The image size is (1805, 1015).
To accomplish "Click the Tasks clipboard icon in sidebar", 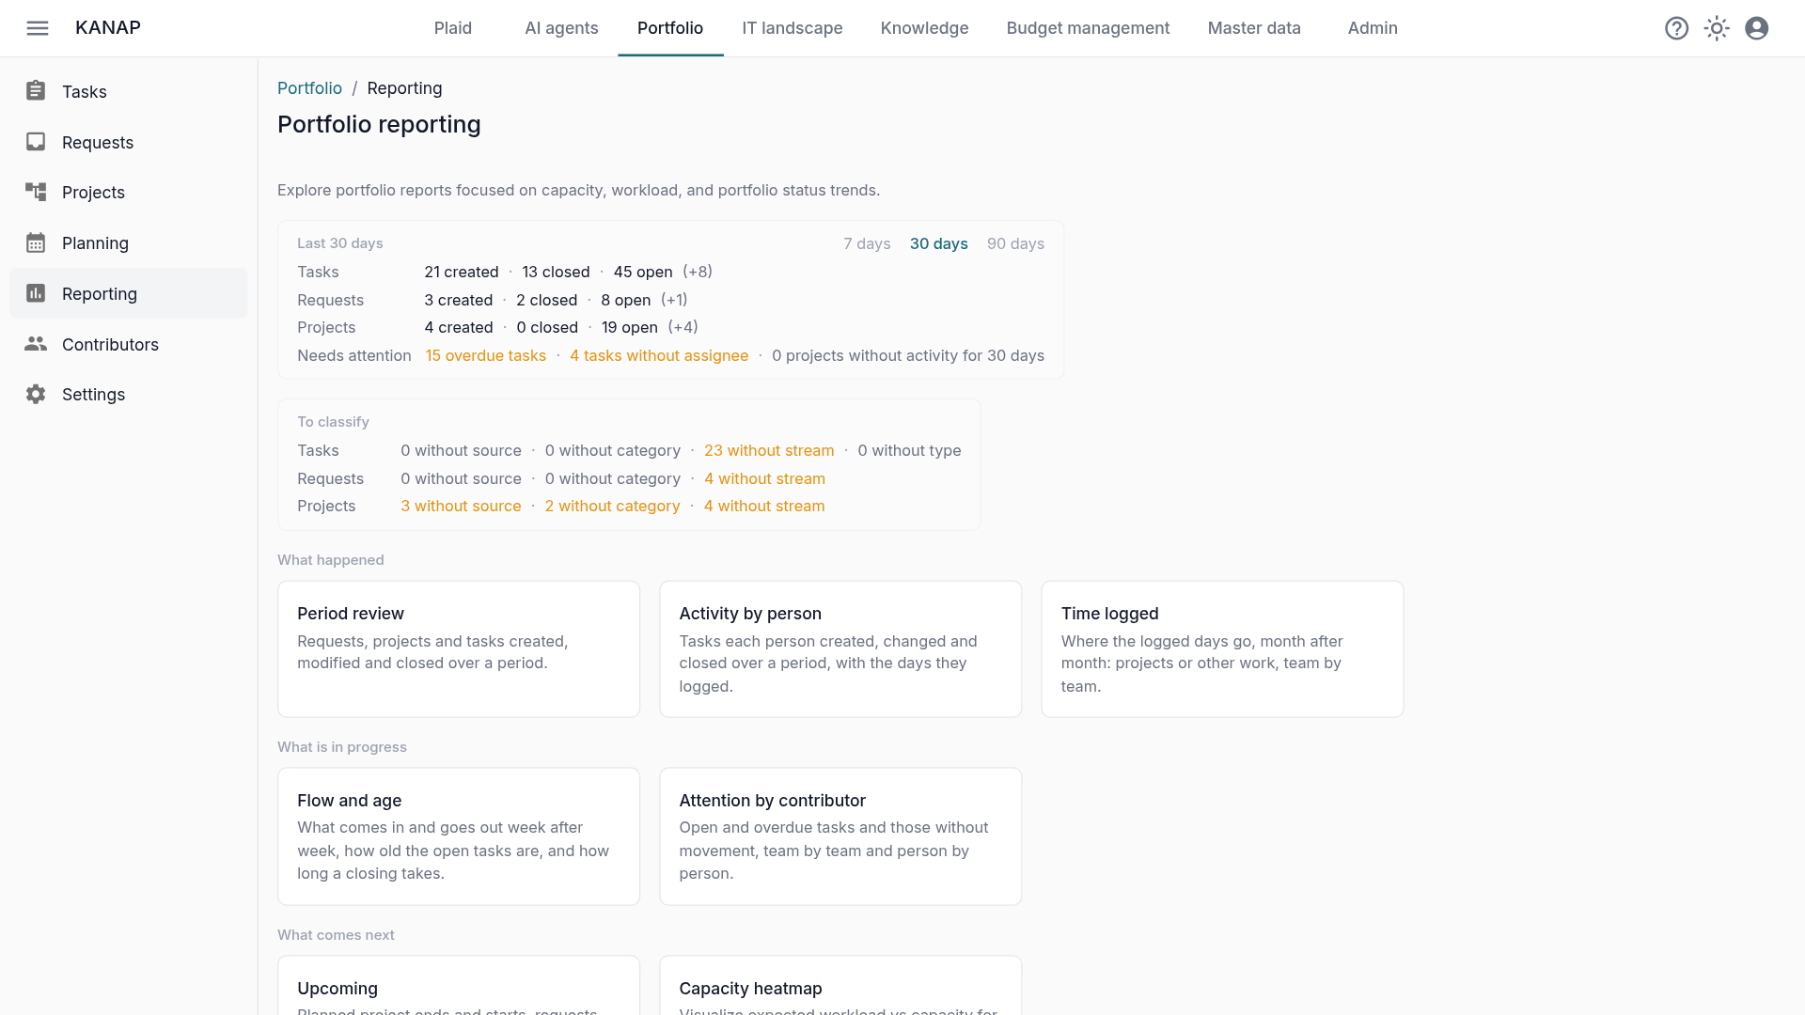I will tap(36, 91).
